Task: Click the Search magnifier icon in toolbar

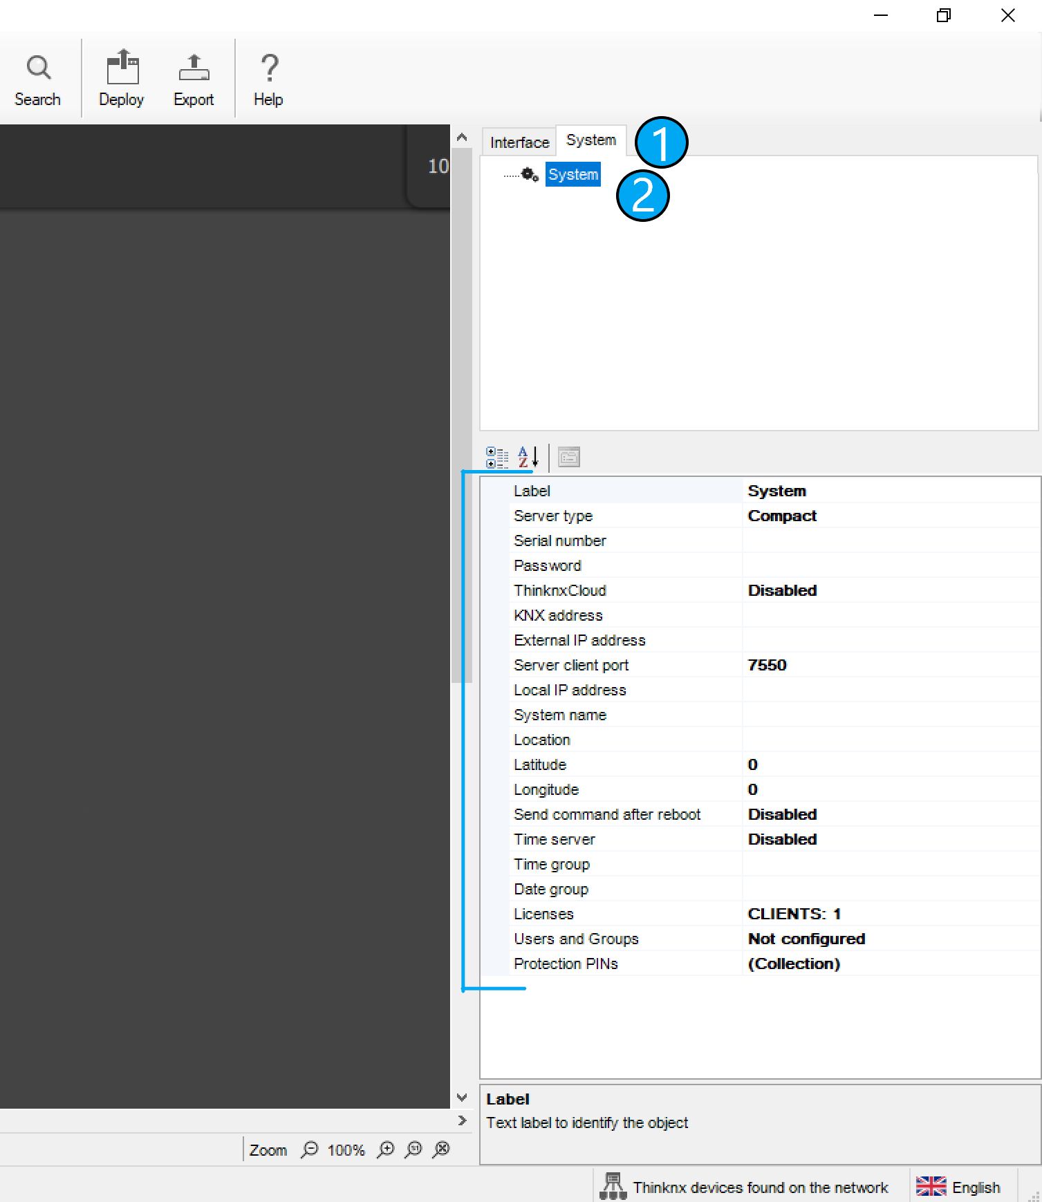Action: [x=38, y=68]
